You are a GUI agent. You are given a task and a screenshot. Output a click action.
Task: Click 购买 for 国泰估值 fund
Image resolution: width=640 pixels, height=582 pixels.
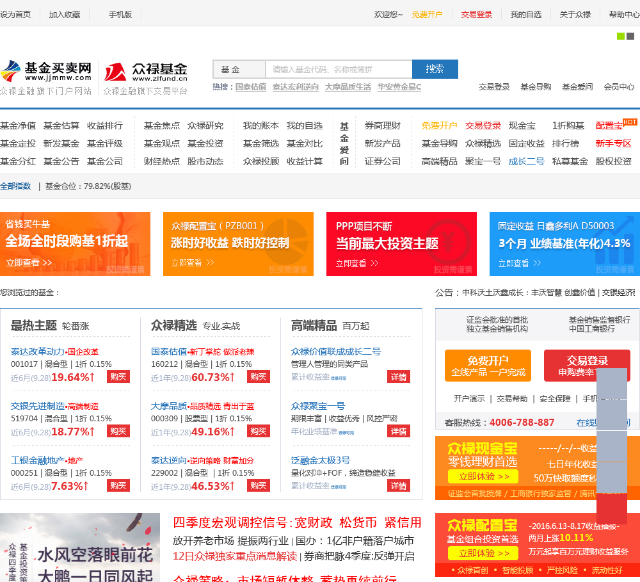[259, 377]
